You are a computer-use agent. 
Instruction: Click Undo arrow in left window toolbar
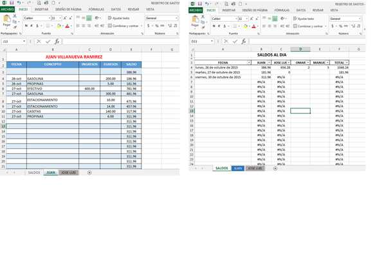[18, 3]
